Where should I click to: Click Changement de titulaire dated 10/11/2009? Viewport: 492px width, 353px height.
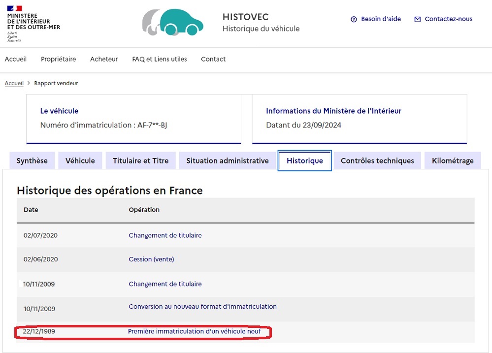point(165,284)
